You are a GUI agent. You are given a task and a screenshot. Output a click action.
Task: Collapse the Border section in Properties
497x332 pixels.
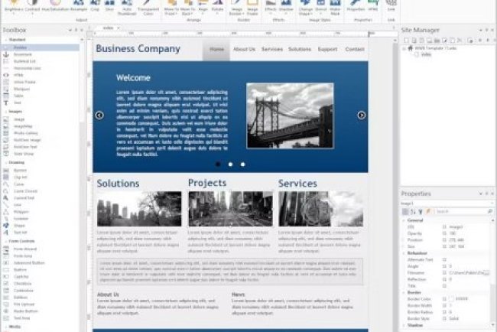404,292
